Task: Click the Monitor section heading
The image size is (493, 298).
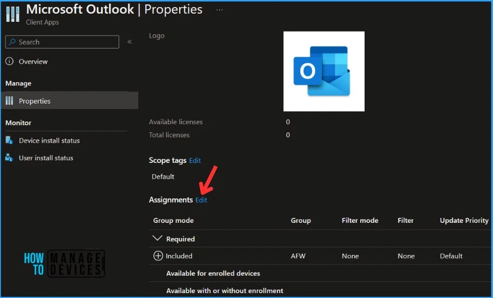Action: pos(19,123)
